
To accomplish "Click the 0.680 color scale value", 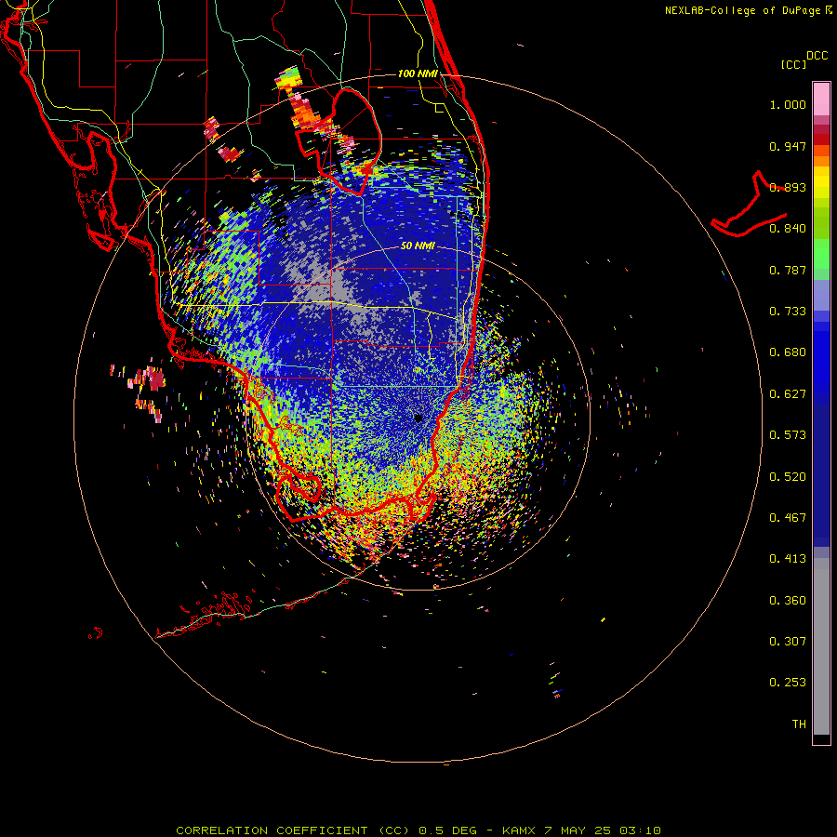I will pyautogui.click(x=788, y=352).
